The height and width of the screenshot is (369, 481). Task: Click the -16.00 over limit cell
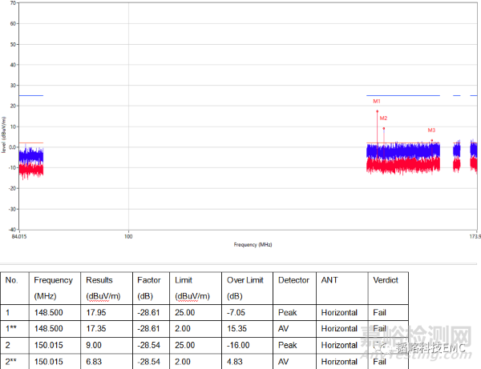239,345
